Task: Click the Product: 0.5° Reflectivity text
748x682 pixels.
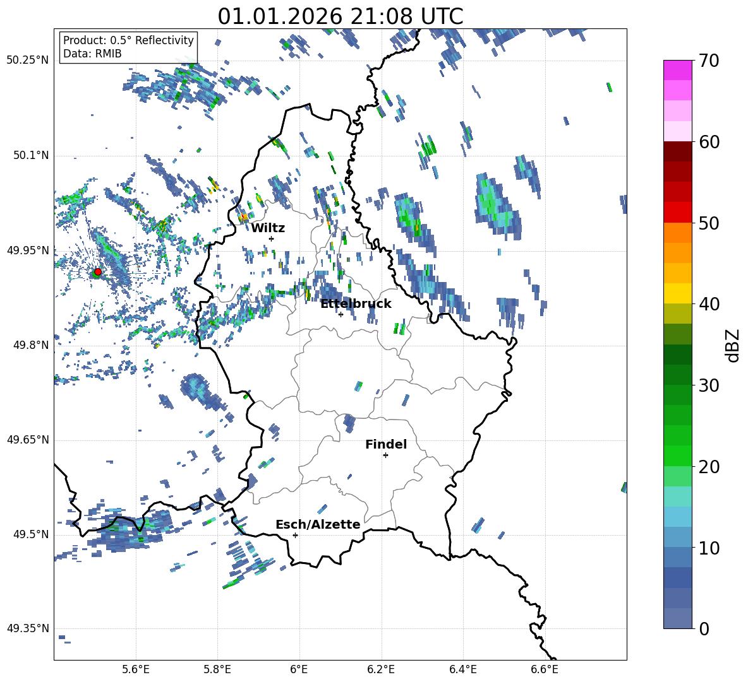Action: click(128, 40)
